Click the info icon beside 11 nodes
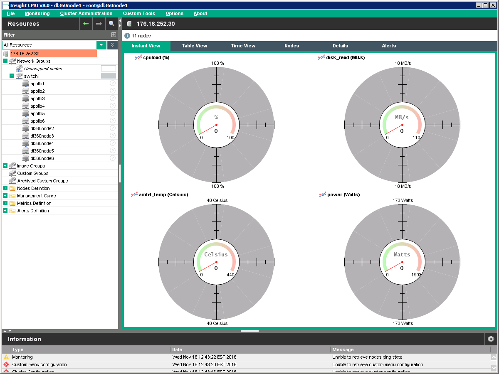499x374 pixels. pos(127,36)
